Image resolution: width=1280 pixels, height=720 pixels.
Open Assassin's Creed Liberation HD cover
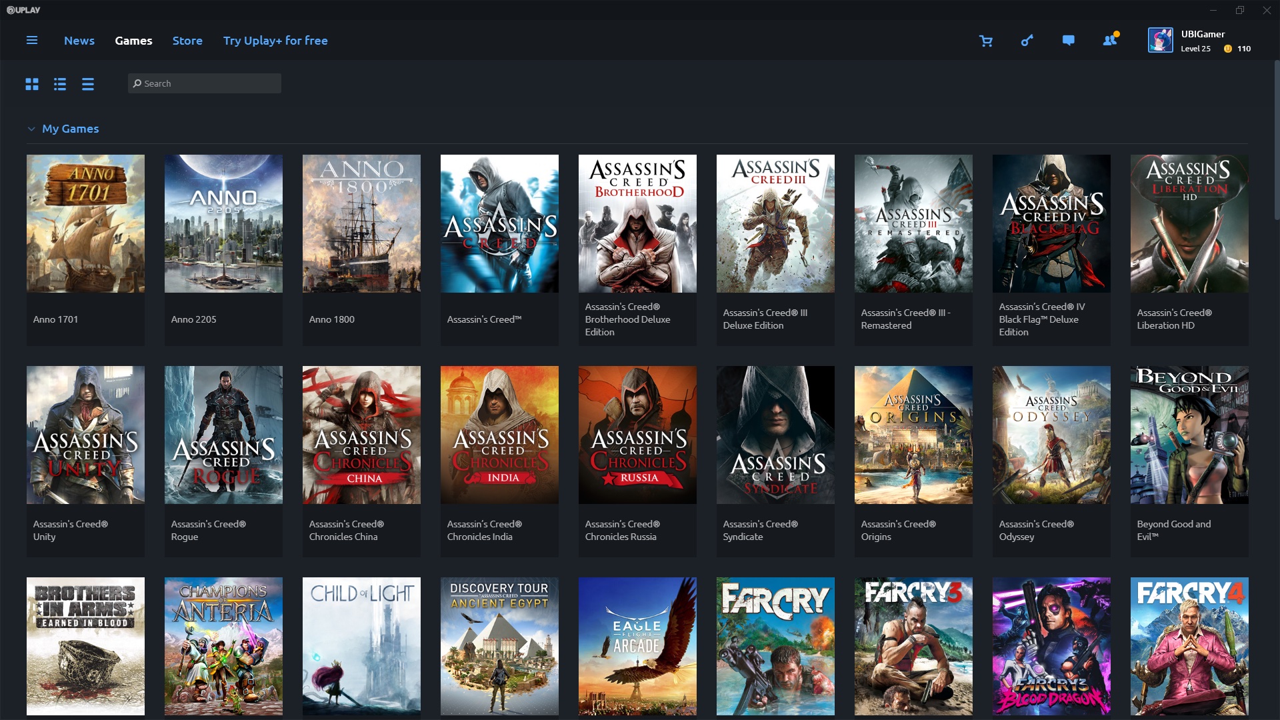1189,223
